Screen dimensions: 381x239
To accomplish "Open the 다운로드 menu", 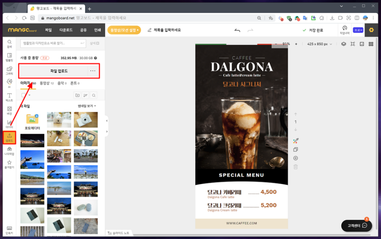I will [66, 30].
